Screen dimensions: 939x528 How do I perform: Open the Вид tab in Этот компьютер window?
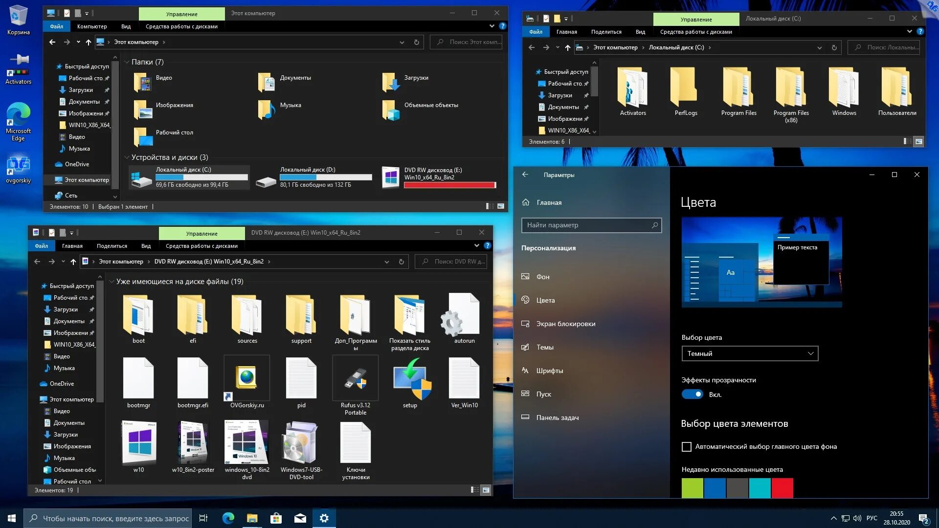126,26
